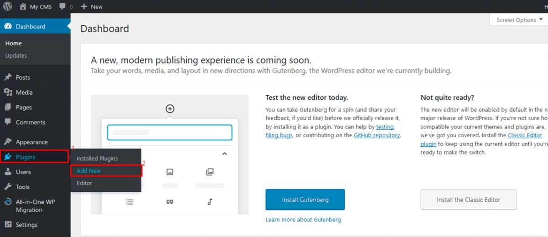The image size is (548, 237).
Task: Select the list block icon
Action: 130,202
